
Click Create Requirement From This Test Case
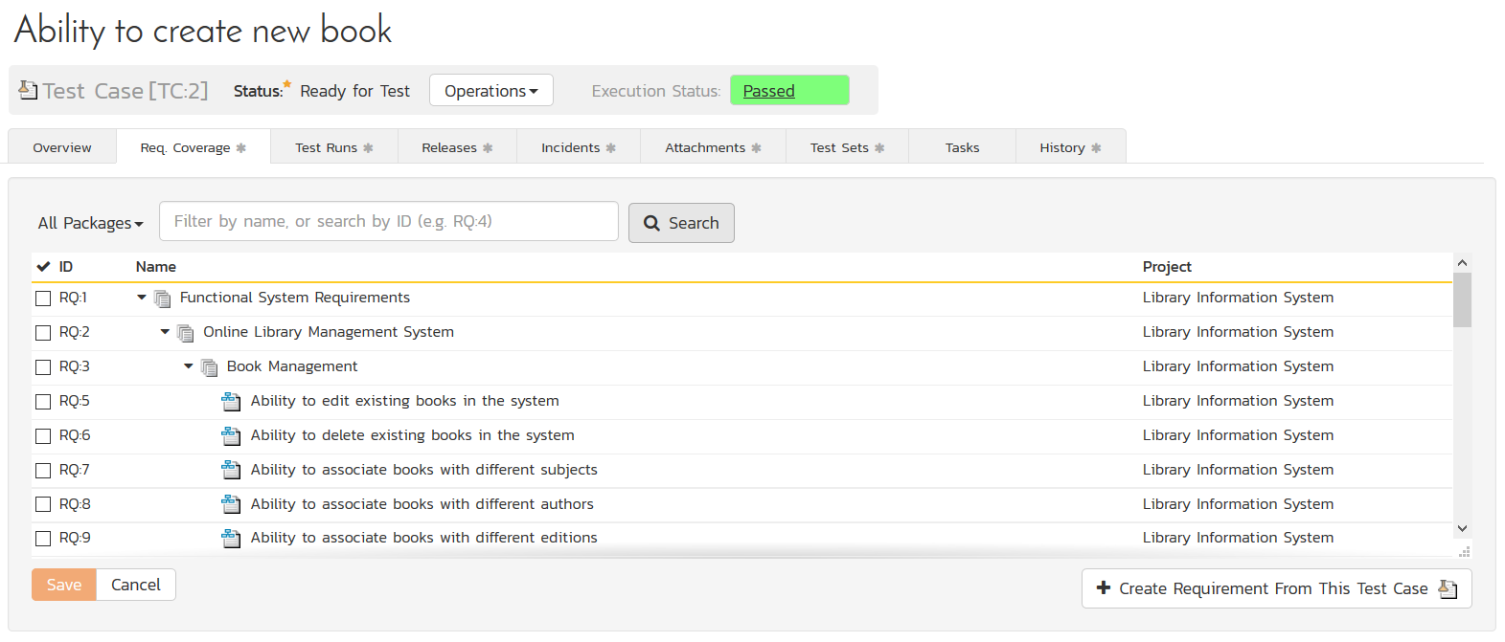(x=1275, y=588)
